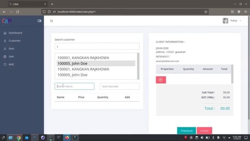250x141 pixels.
Task: Click the microphone tray icon
Action: click(218, 137)
